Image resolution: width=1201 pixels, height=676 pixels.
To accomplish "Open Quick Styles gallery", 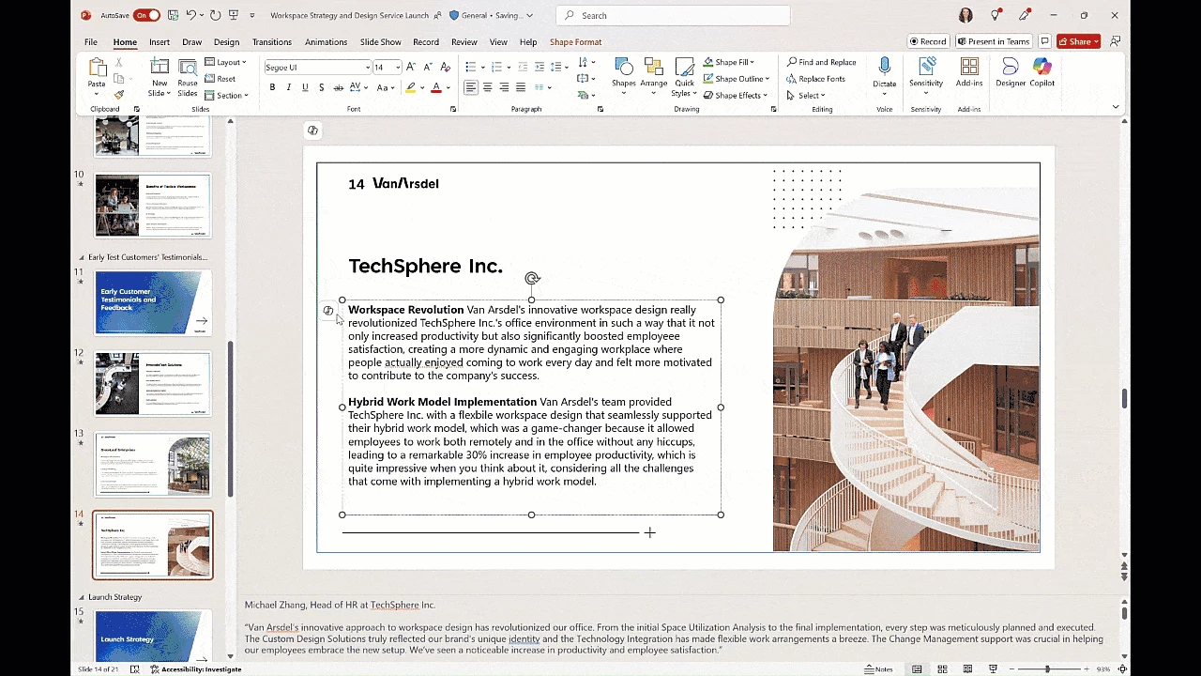I will [x=685, y=78].
